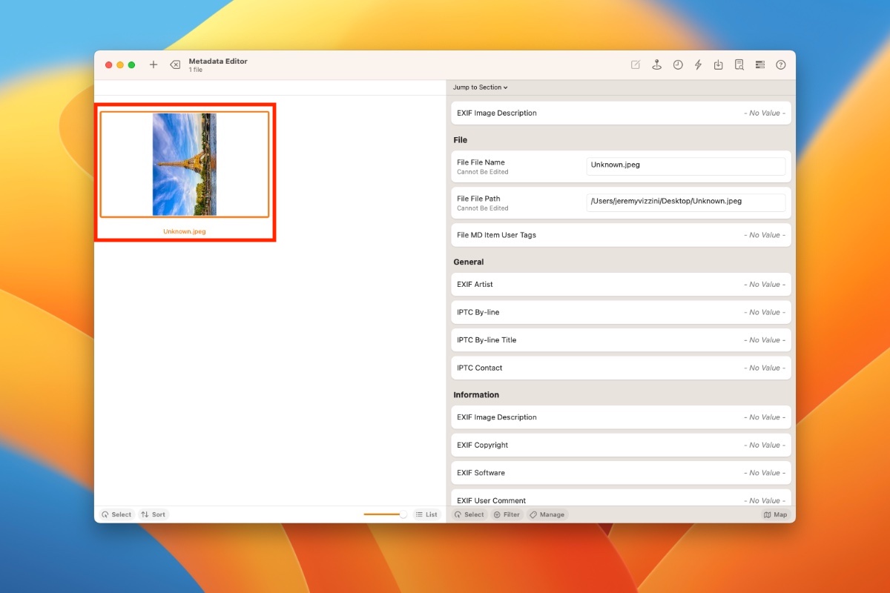Image resolution: width=890 pixels, height=593 pixels.
Task: Click "Cannot Be Edited" under File File Path
Action: (x=483, y=208)
